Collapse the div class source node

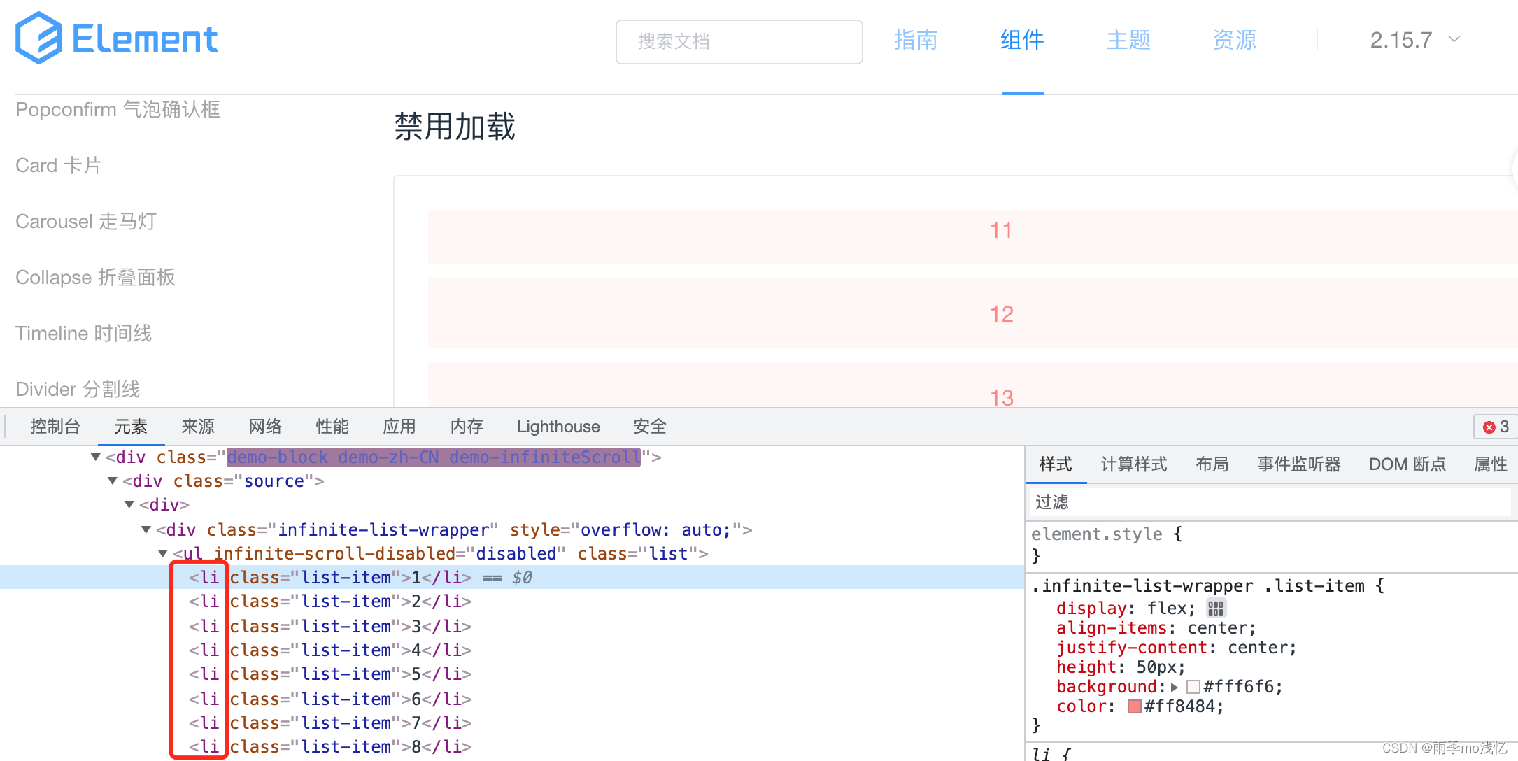(x=113, y=481)
